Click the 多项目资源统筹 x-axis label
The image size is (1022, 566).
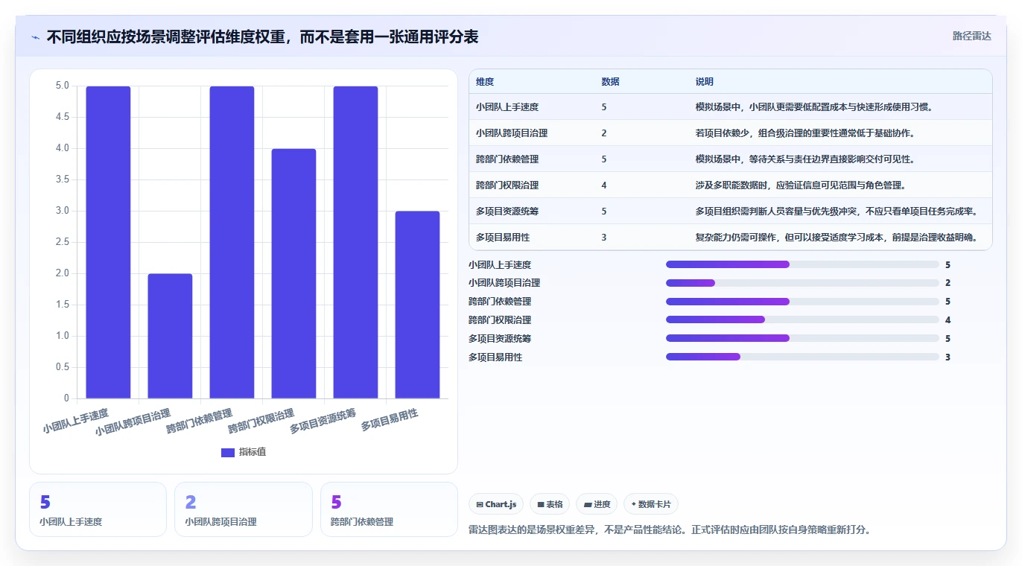pos(323,421)
